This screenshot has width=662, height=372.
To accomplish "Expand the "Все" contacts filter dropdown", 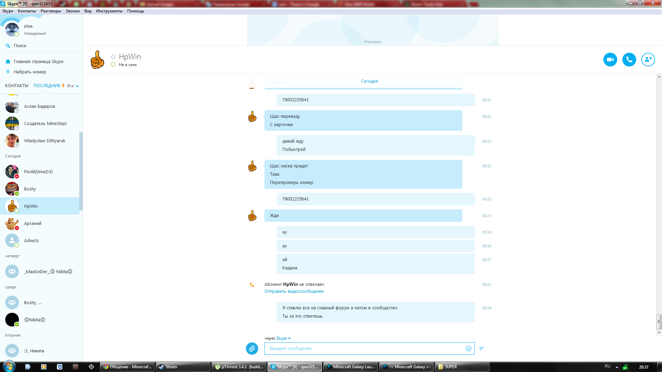I will pos(73,86).
